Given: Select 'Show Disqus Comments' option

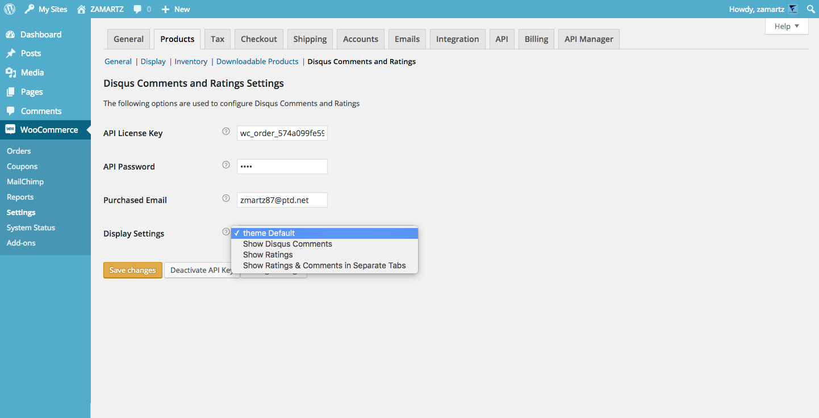Looking at the screenshot, I should tap(287, 244).
